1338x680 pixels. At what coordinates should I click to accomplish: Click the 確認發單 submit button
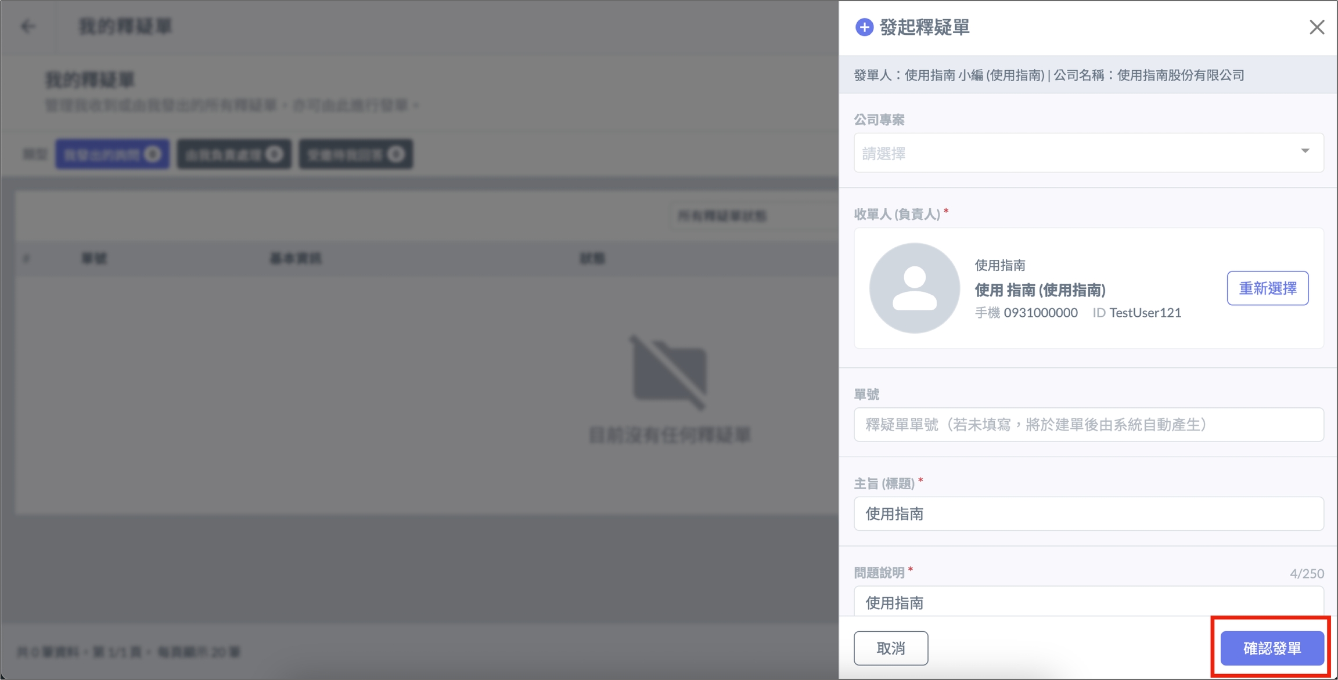(x=1272, y=648)
